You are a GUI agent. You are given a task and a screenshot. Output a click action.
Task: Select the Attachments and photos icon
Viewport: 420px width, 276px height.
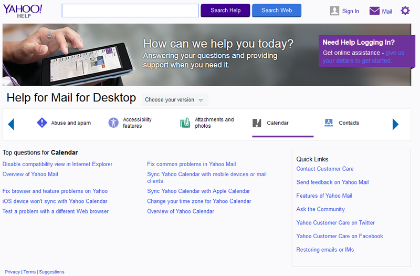[x=185, y=123]
